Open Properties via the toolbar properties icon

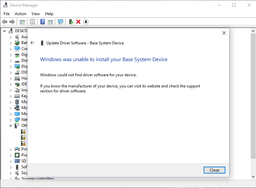click(32, 22)
